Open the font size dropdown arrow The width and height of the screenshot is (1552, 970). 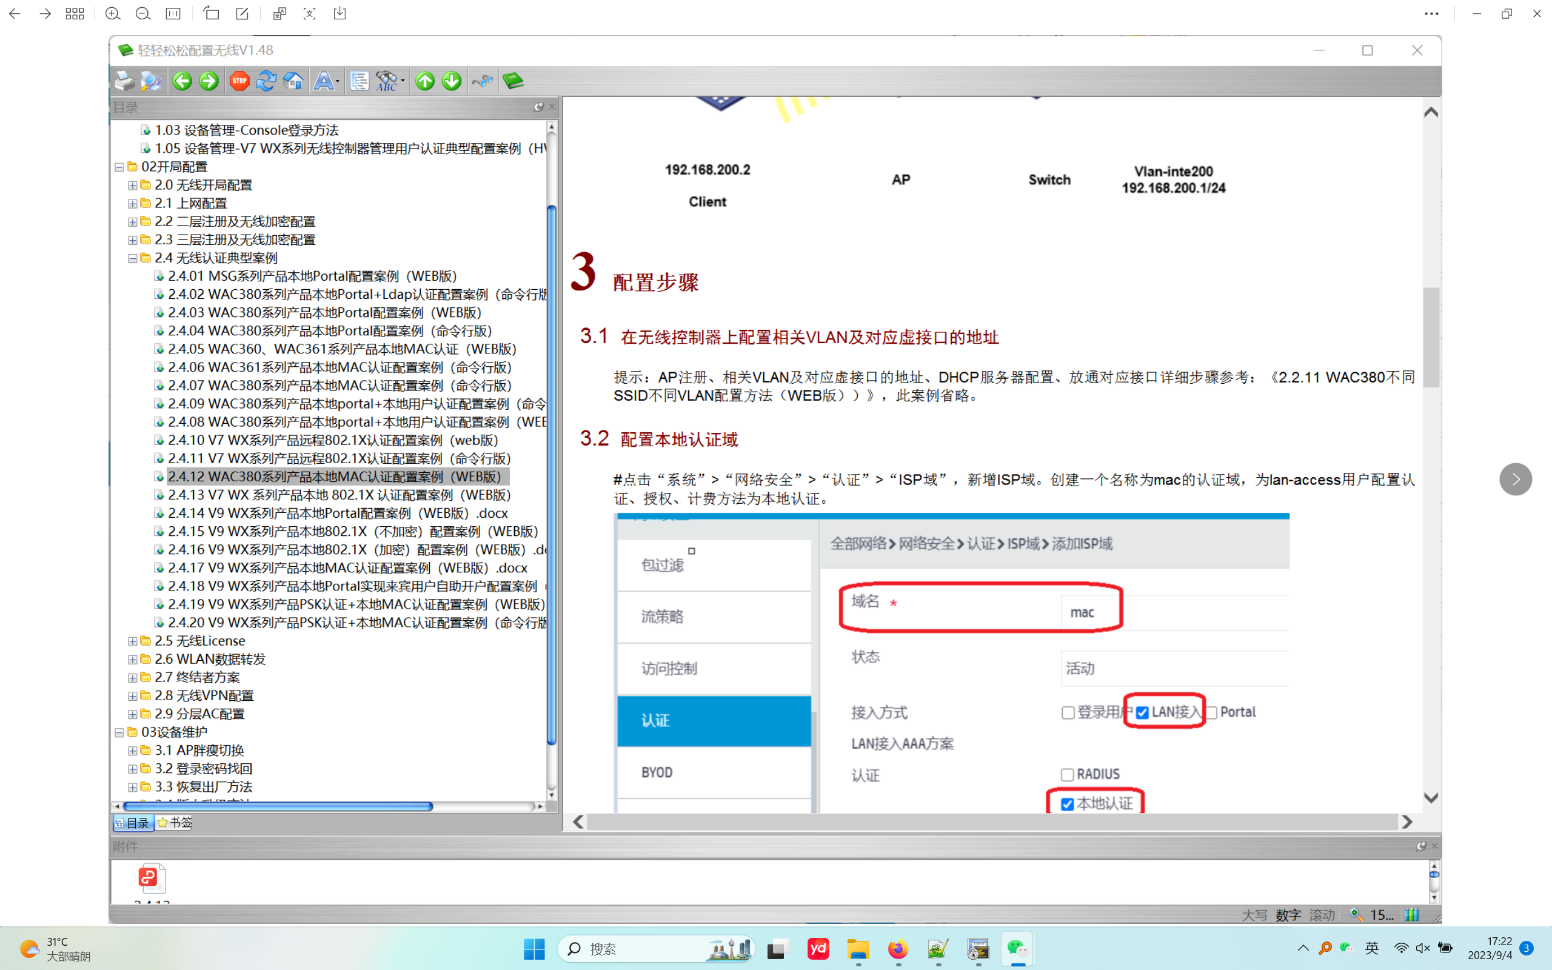(338, 81)
